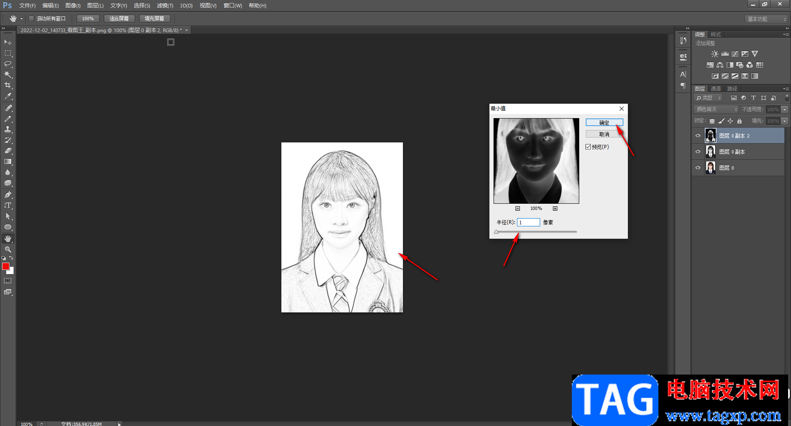The height and width of the screenshot is (426, 791).
Task: Click the 半径 radius input field
Action: 529,222
